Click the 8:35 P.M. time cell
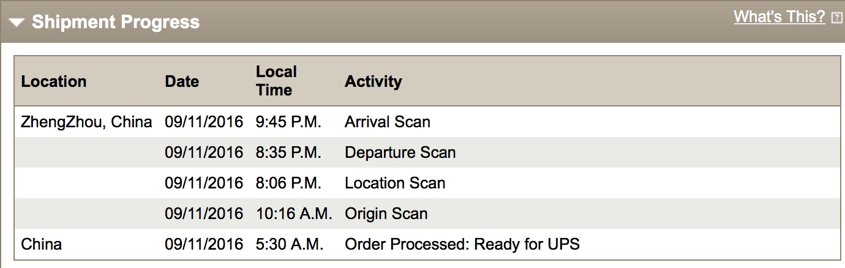Viewport: 845px width, 268px height. [288, 152]
